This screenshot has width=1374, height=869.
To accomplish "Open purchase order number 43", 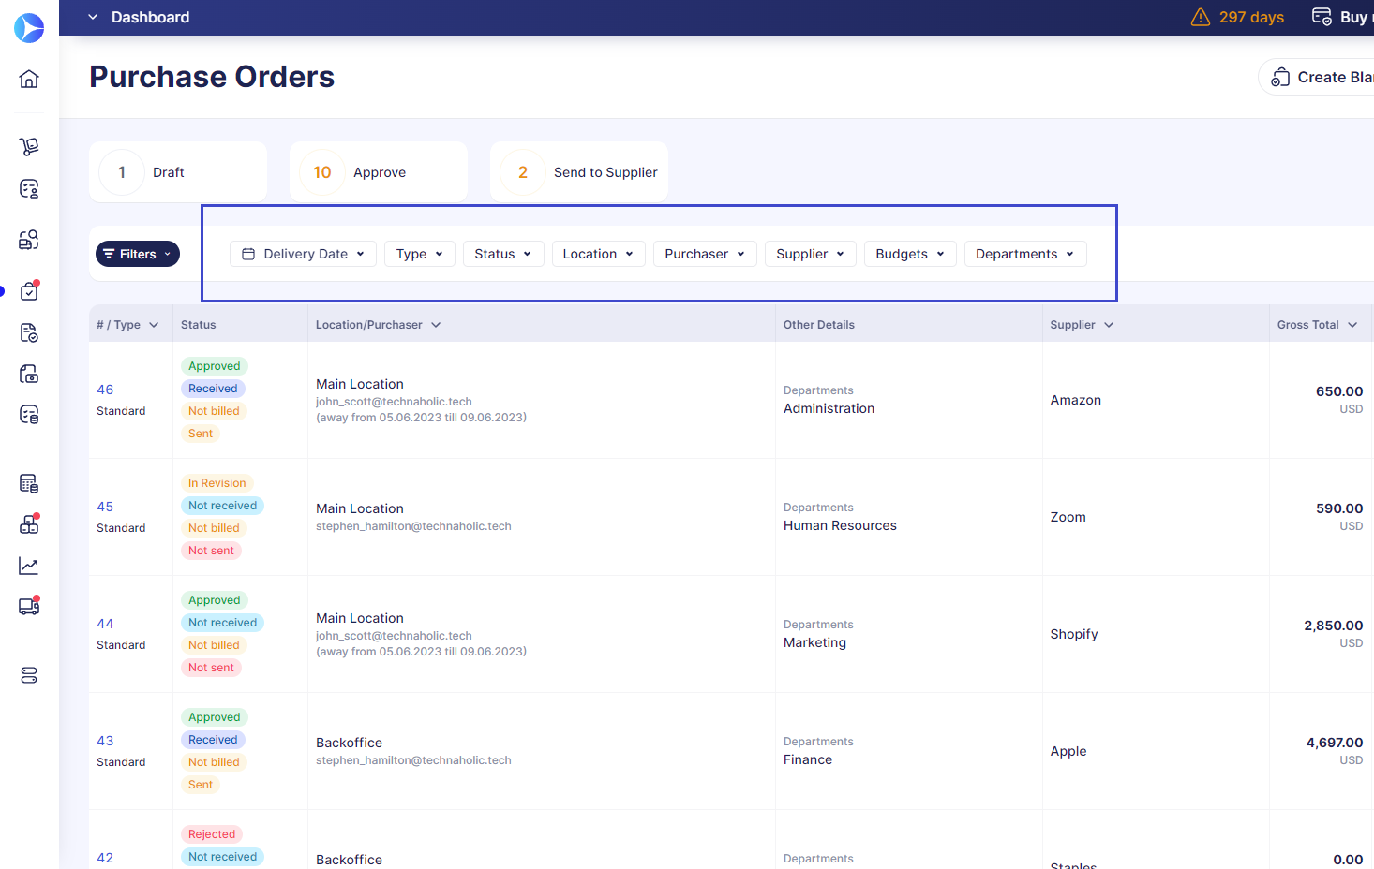I will (x=105, y=741).
